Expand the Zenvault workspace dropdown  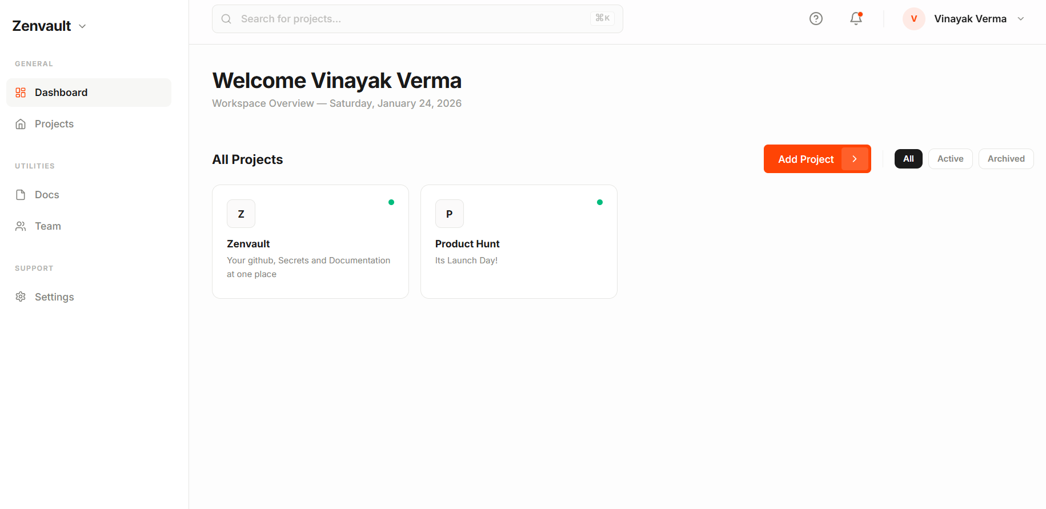pyautogui.click(x=82, y=26)
